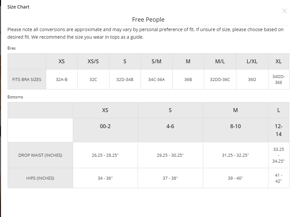The width and height of the screenshot is (295, 217).
Task: Click the 32D-34B bra size cell
Action: pyautogui.click(x=125, y=79)
